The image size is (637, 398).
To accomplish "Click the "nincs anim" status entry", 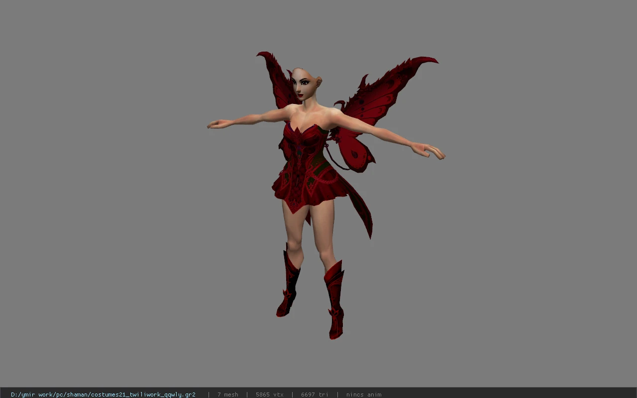I will tap(364, 395).
